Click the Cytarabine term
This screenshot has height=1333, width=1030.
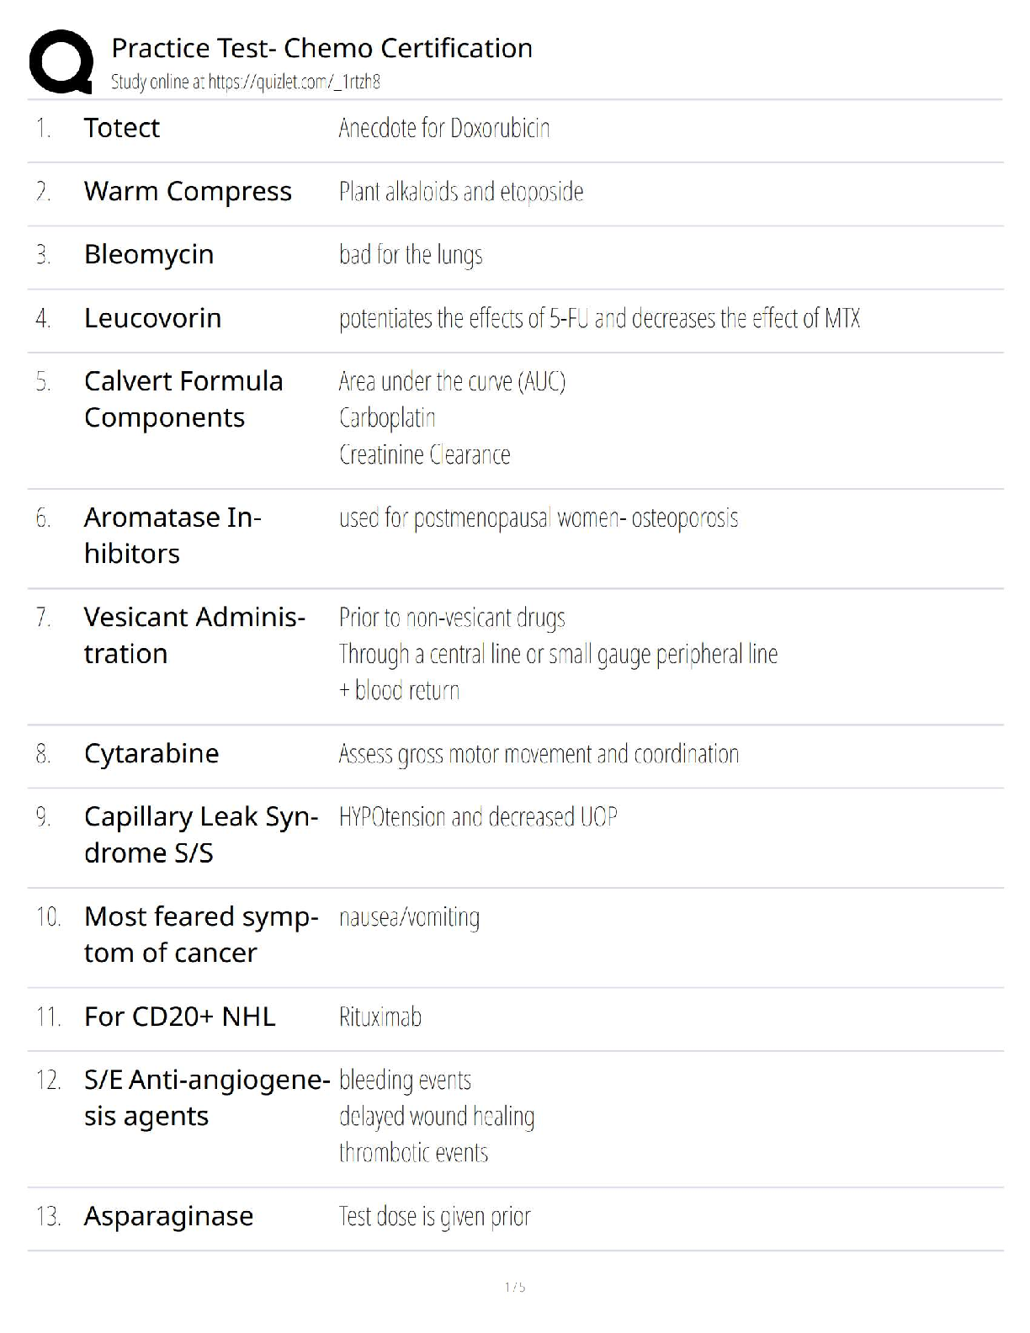151,753
